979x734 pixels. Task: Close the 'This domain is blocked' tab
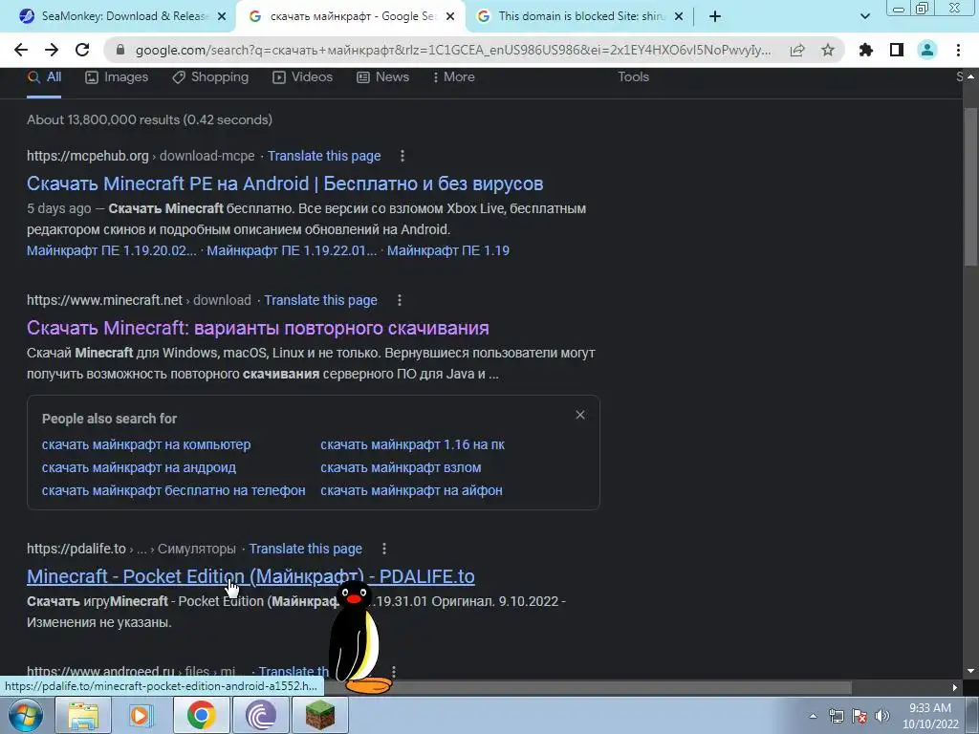point(680,16)
